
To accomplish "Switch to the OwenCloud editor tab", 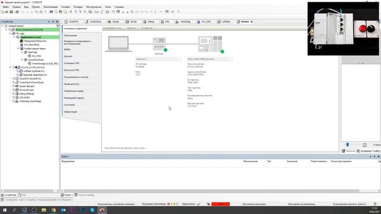I will click(93, 21).
